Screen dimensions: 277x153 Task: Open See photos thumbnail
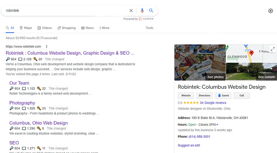tap(200, 63)
